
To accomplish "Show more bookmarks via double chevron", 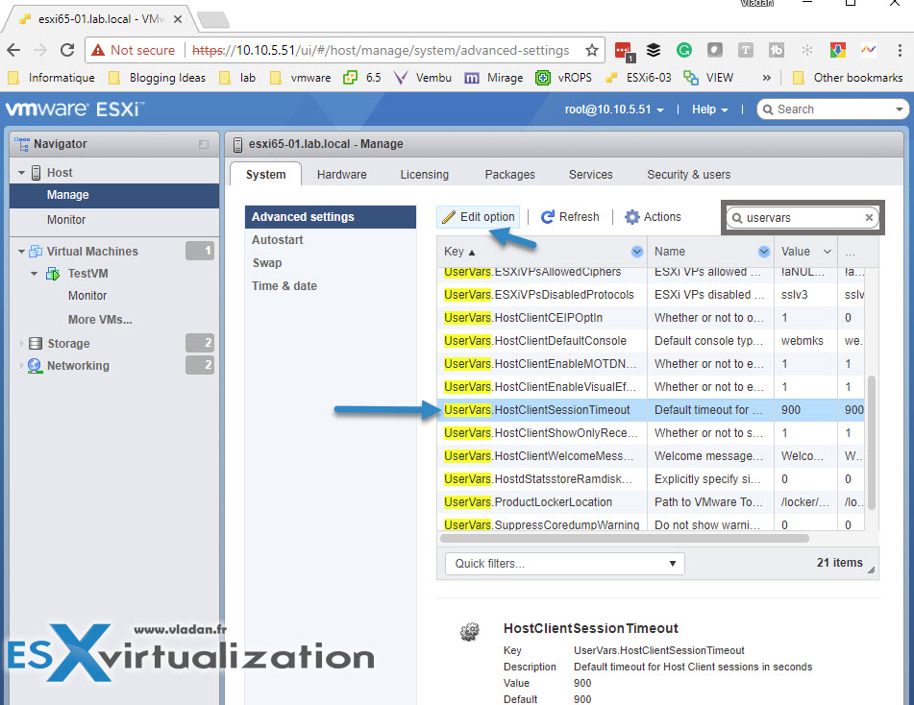I will coord(767,78).
